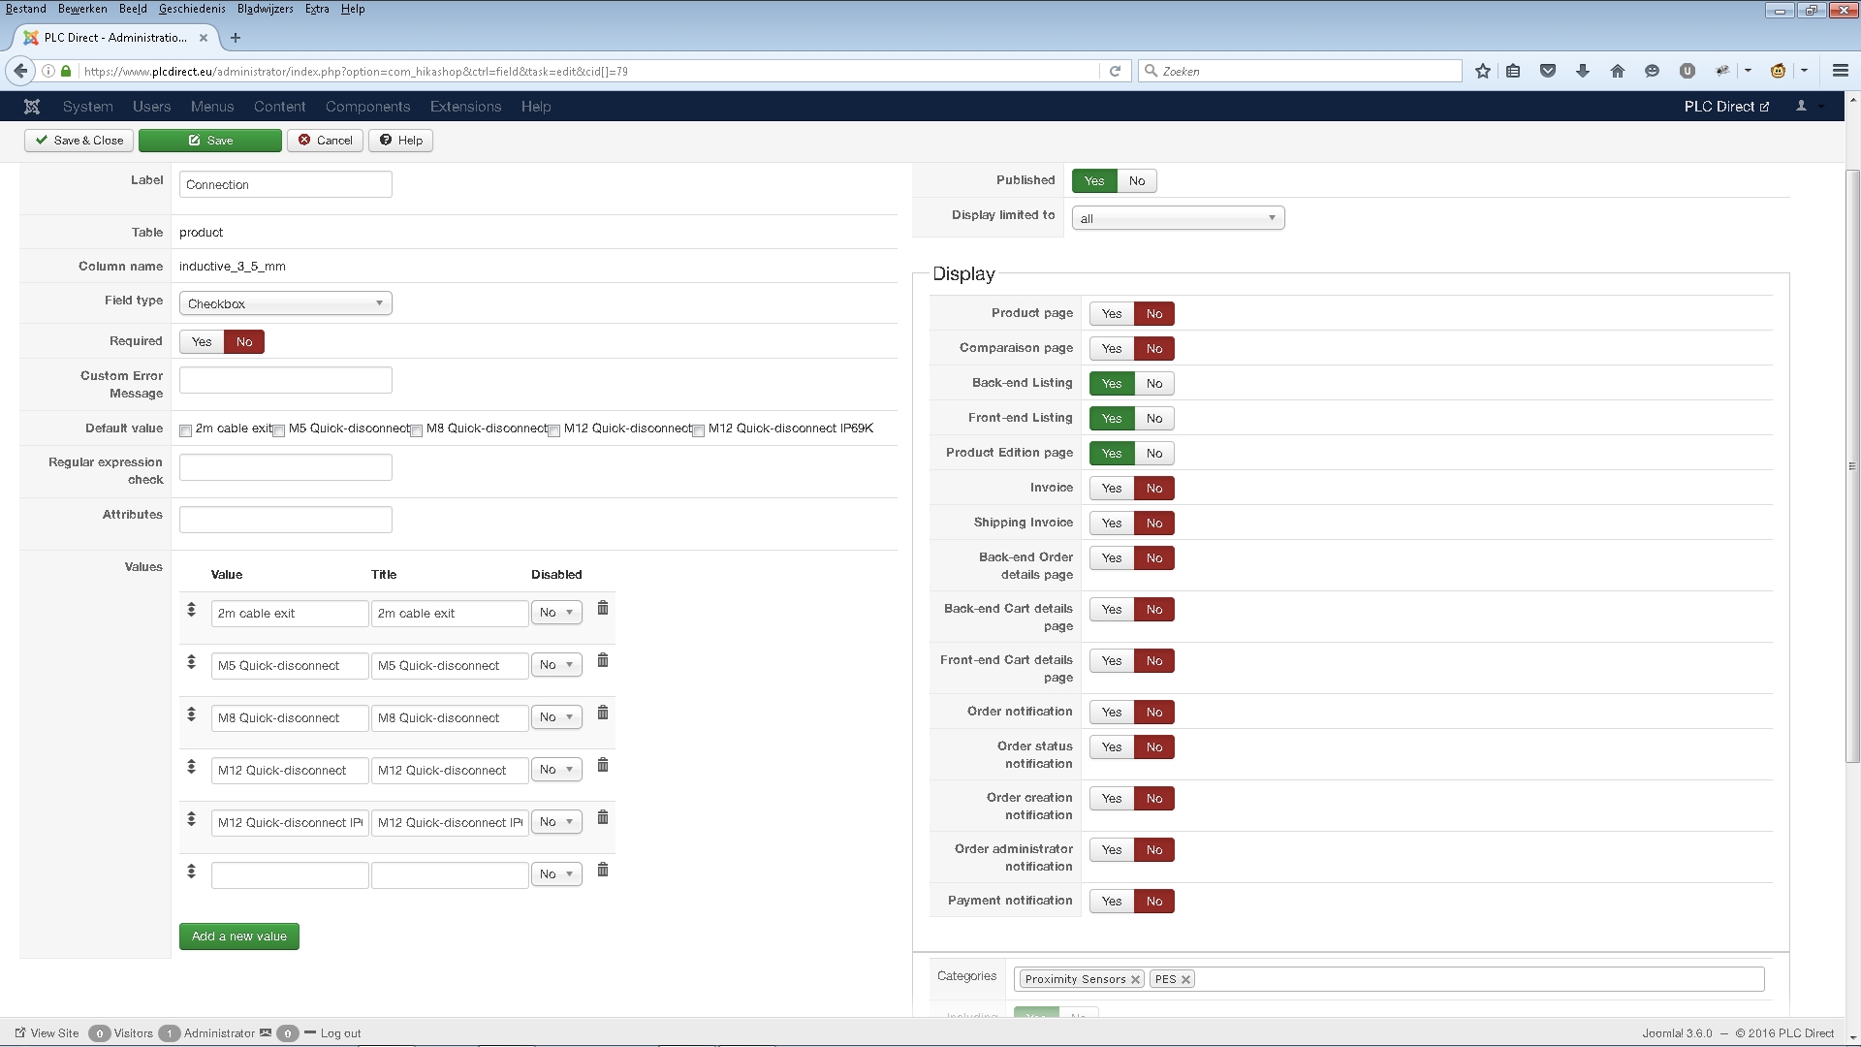Viewport: 1861px width, 1047px height.
Task: Delete the '2m cable exit' value row
Action: [x=602, y=608]
